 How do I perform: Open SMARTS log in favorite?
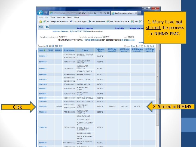78,22
